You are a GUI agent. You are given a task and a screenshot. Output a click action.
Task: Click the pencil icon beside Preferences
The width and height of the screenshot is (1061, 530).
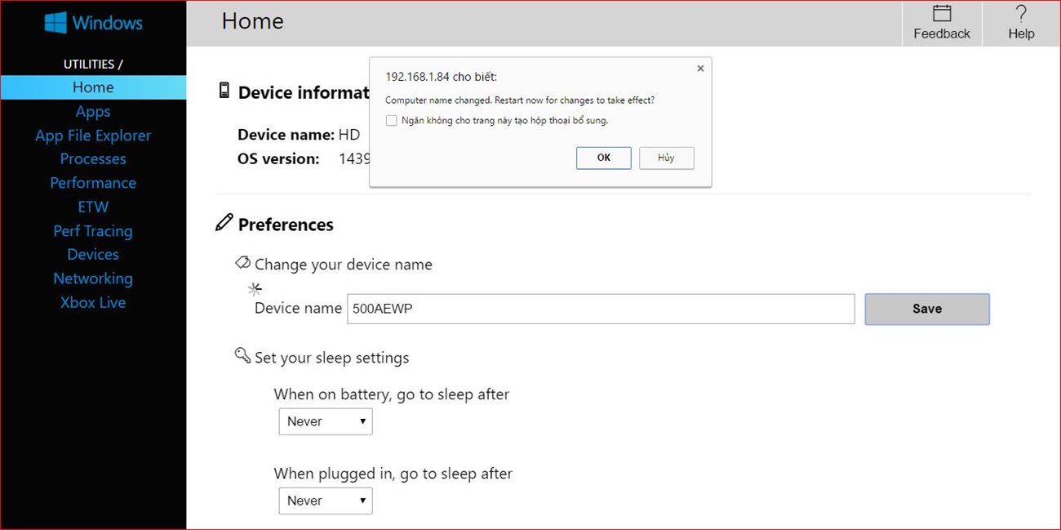coord(224,222)
